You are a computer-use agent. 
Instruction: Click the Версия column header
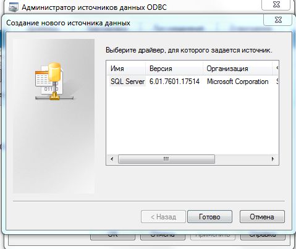coord(174,69)
